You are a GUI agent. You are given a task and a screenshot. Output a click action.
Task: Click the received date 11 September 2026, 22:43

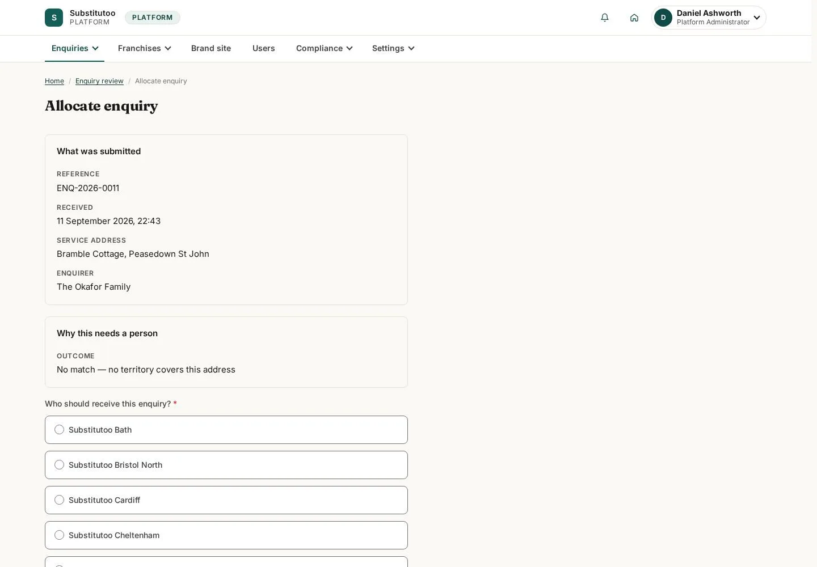pos(108,221)
